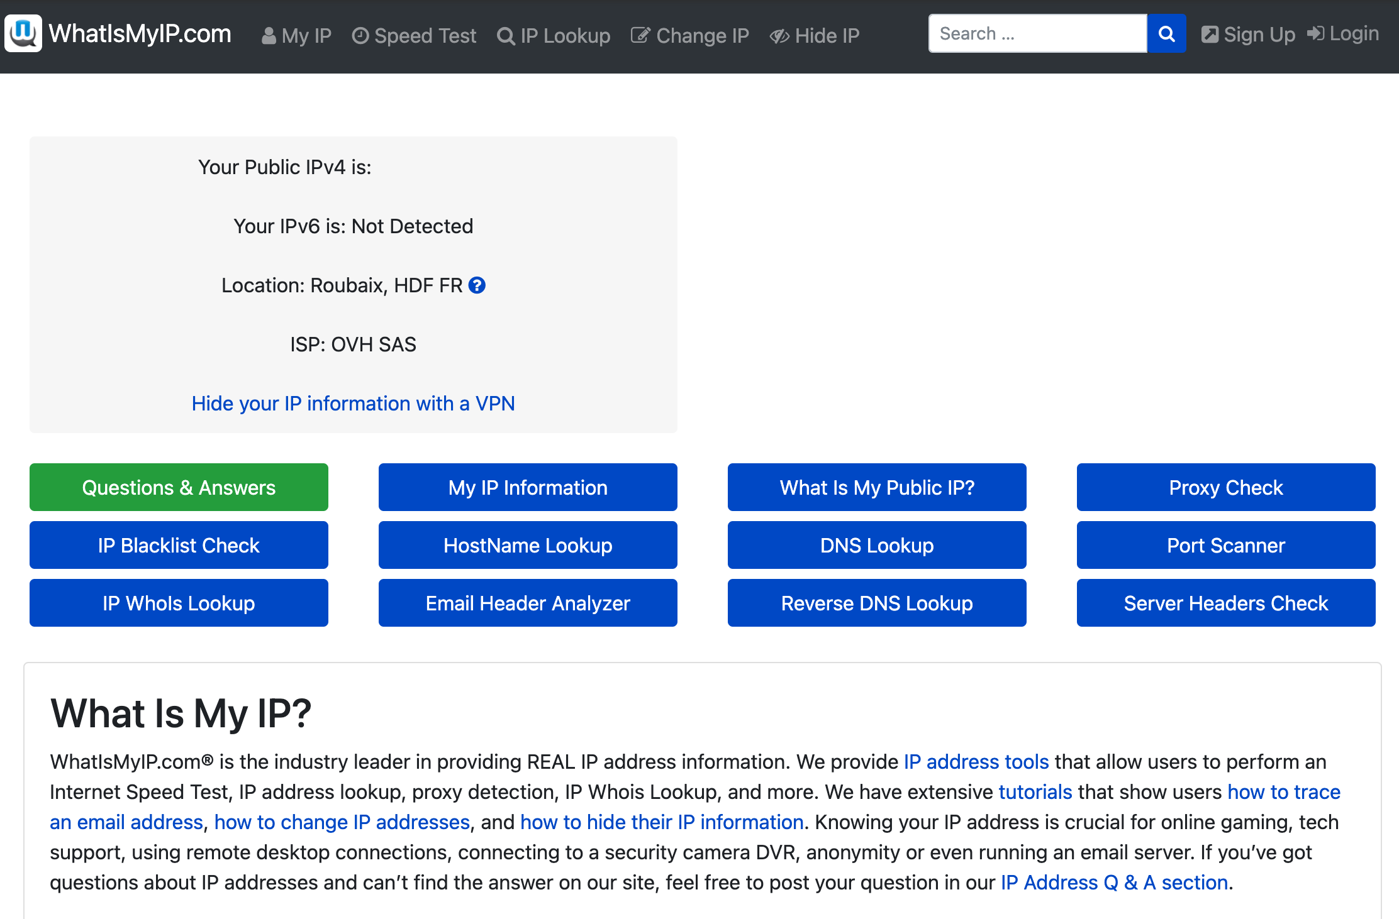Click the 'ISP: OVH SAS' text
This screenshot has width=1399, height=919.
354,344
